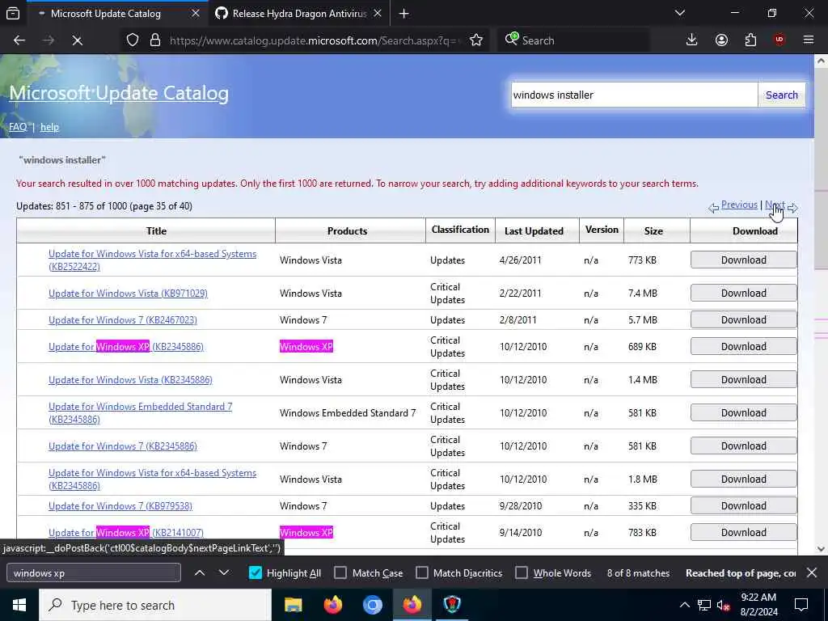Sort table by Title column header
The width and height of the screenshot is (828, 621).
(x=156, y=230)
